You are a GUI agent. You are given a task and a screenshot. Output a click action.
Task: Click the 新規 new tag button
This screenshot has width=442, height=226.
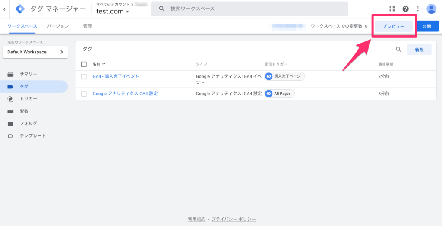419,50
